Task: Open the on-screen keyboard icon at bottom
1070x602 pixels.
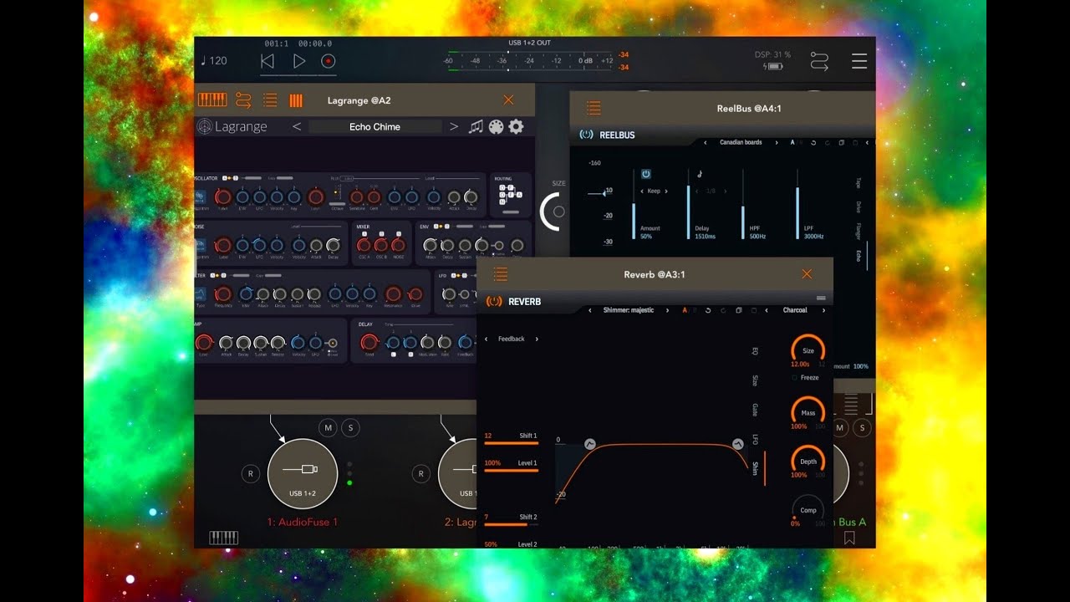Action: (223, 538)
